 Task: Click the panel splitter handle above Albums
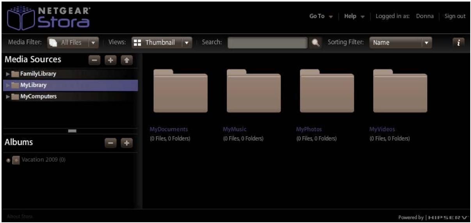click(x=71, y=131)
